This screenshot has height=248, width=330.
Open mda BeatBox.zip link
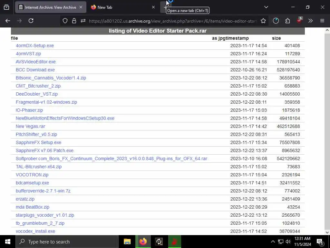(33, 207)
